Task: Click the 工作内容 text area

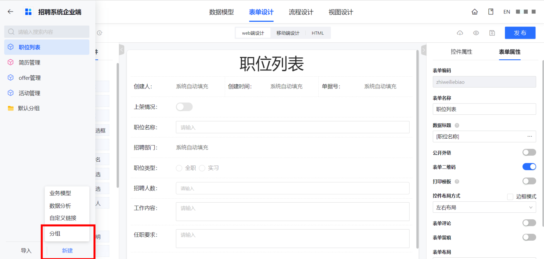Action: pos(292,211)
